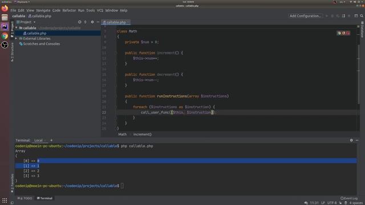Viewport: 365px width, 205px height.
Task: Toggle the TODO tool window button
Action: [25, 198]
